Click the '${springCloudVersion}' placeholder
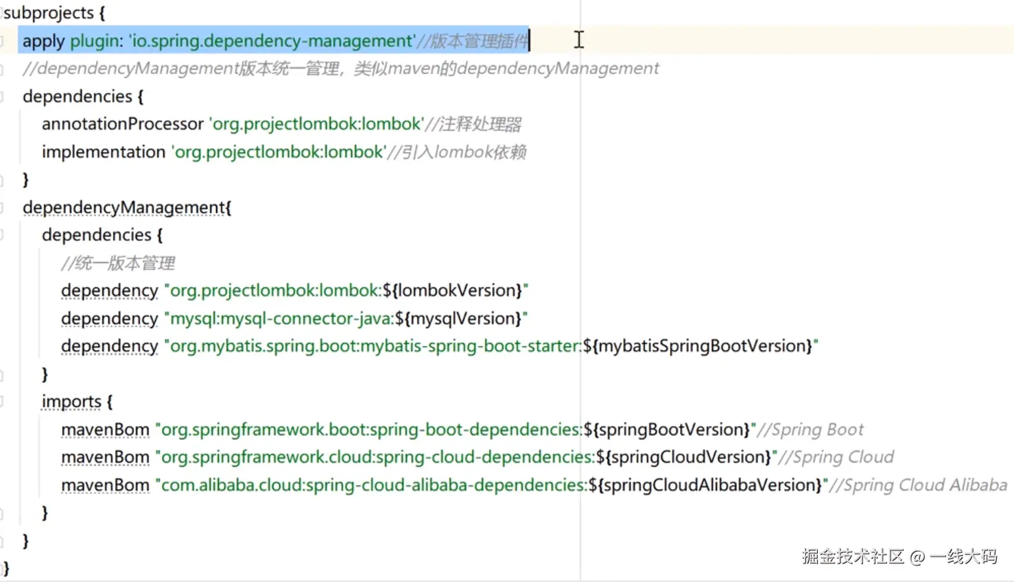1014x582 pixels. [x=684, y=457]
